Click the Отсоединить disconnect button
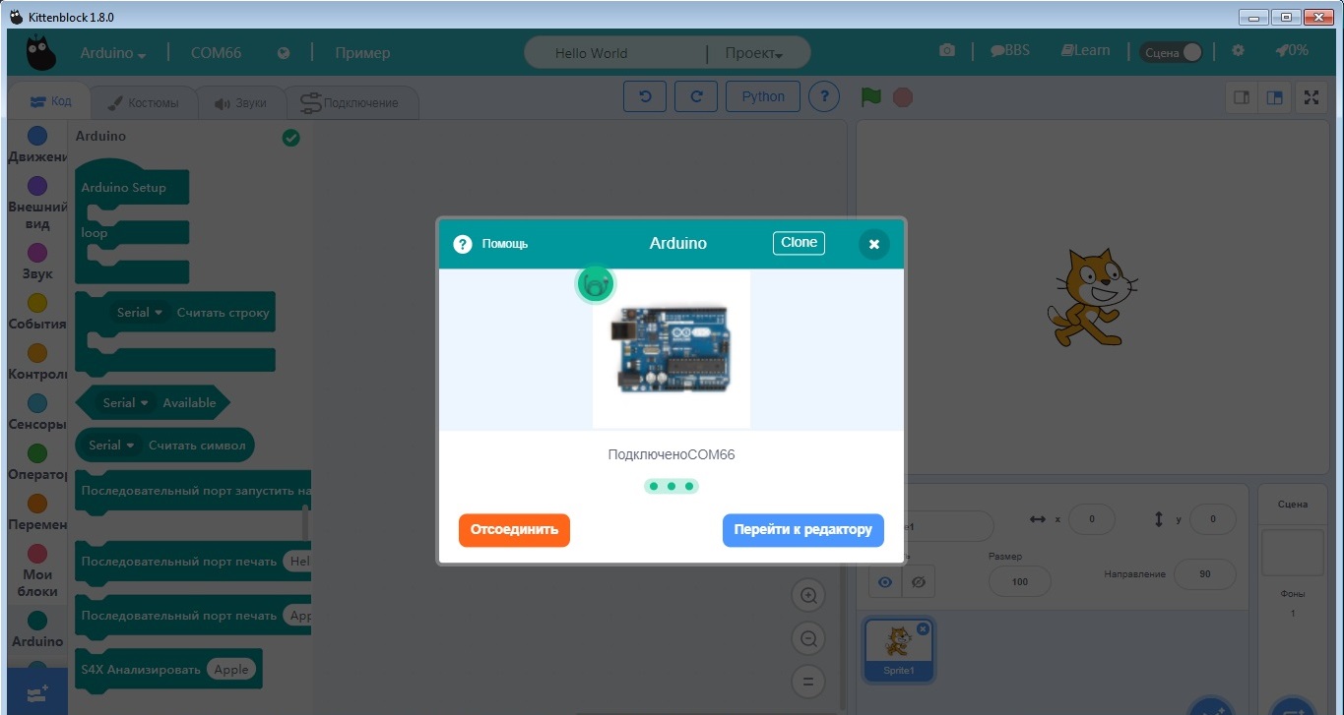Screen dimensions: 1344x715 point(514,529)
